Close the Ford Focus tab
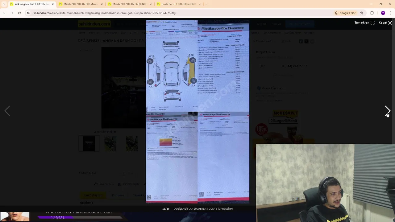The width and height of the screenshot is (395, 222). click(199, 4)
